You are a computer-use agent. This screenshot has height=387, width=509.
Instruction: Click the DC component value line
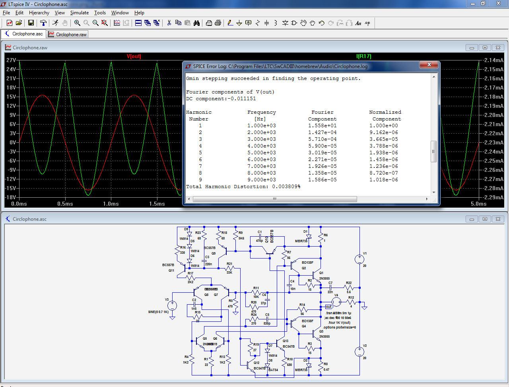(x=221, y=99)
